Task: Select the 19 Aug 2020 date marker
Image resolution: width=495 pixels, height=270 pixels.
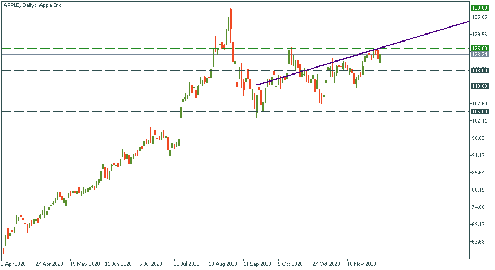Action: 222,264
